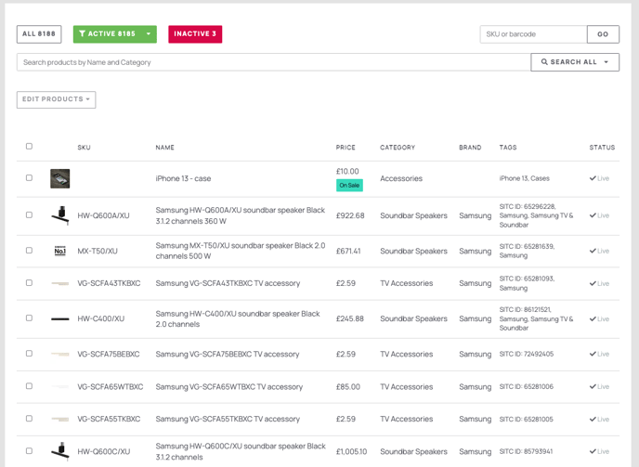Click the £85.00 price cell
Viewport: 639px width, 467px height.
click(348, 387)
